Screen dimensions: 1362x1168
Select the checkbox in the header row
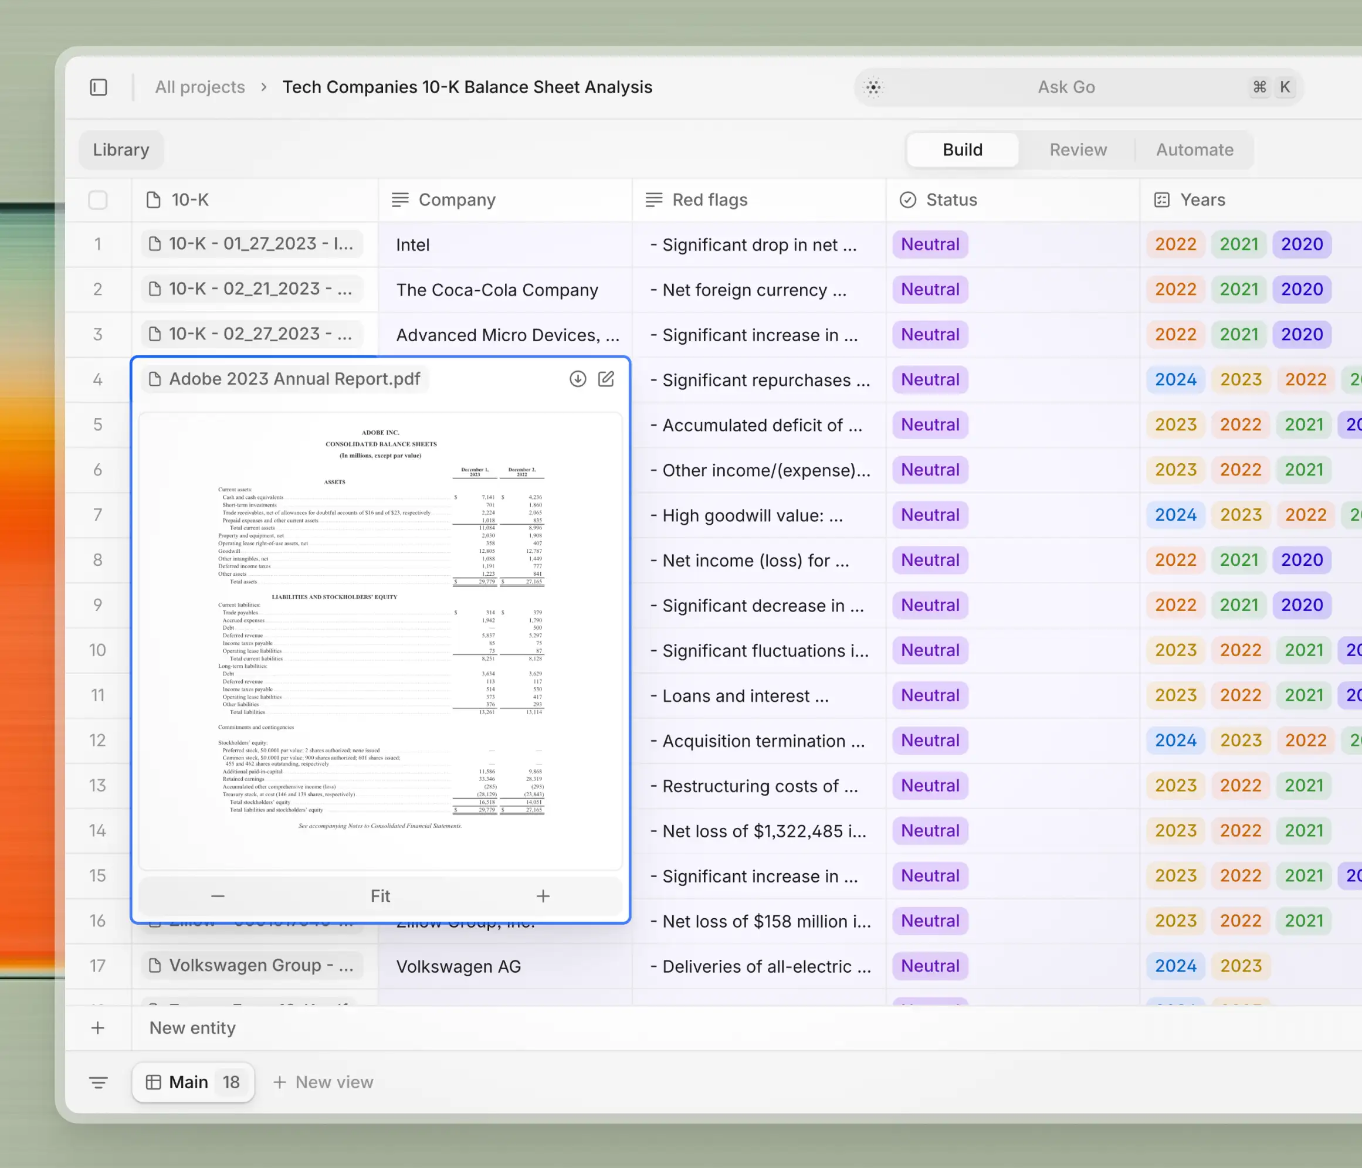pos(97,200)
